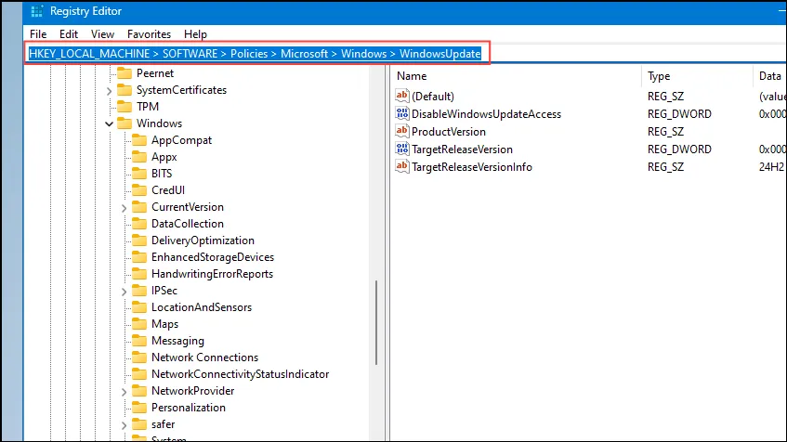The image size is (787, 442).
Task: Select the EnhancedStorageDevices folder icon
Action: pyautogui.click(x=139, y=257)
